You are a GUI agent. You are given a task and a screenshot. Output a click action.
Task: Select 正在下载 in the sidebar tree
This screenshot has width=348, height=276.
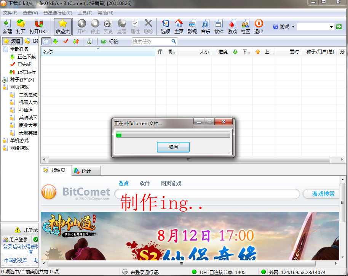tap(27, 57)
